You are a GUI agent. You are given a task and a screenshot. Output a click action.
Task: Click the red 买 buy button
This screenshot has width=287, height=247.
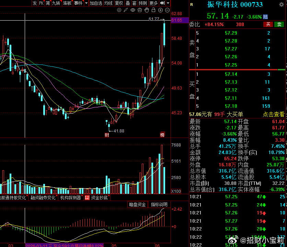(x=268, y=24)
